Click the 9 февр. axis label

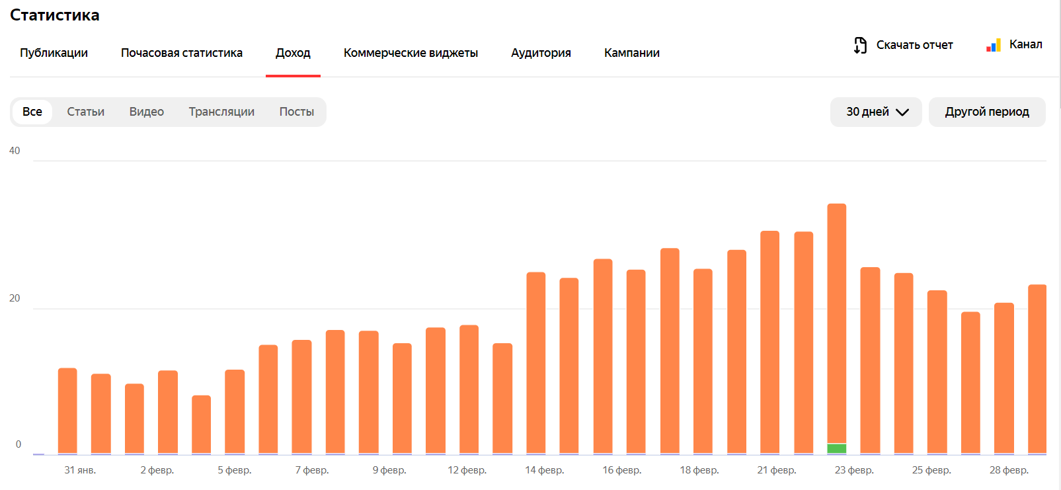pyautogui.click(x=389, y=470)
